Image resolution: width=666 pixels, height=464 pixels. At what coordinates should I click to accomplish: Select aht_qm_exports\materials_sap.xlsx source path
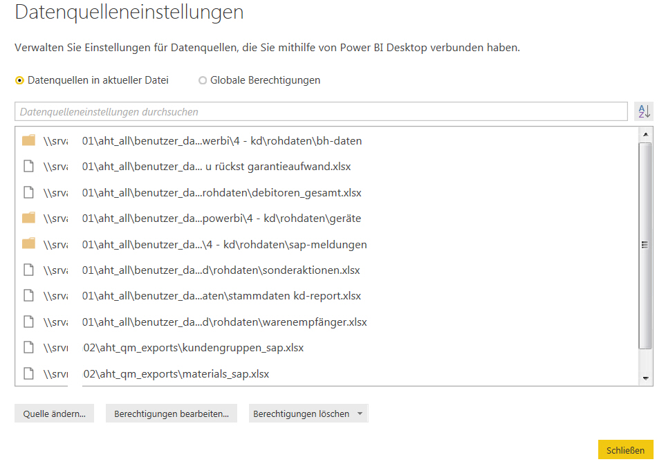point(156,374)
